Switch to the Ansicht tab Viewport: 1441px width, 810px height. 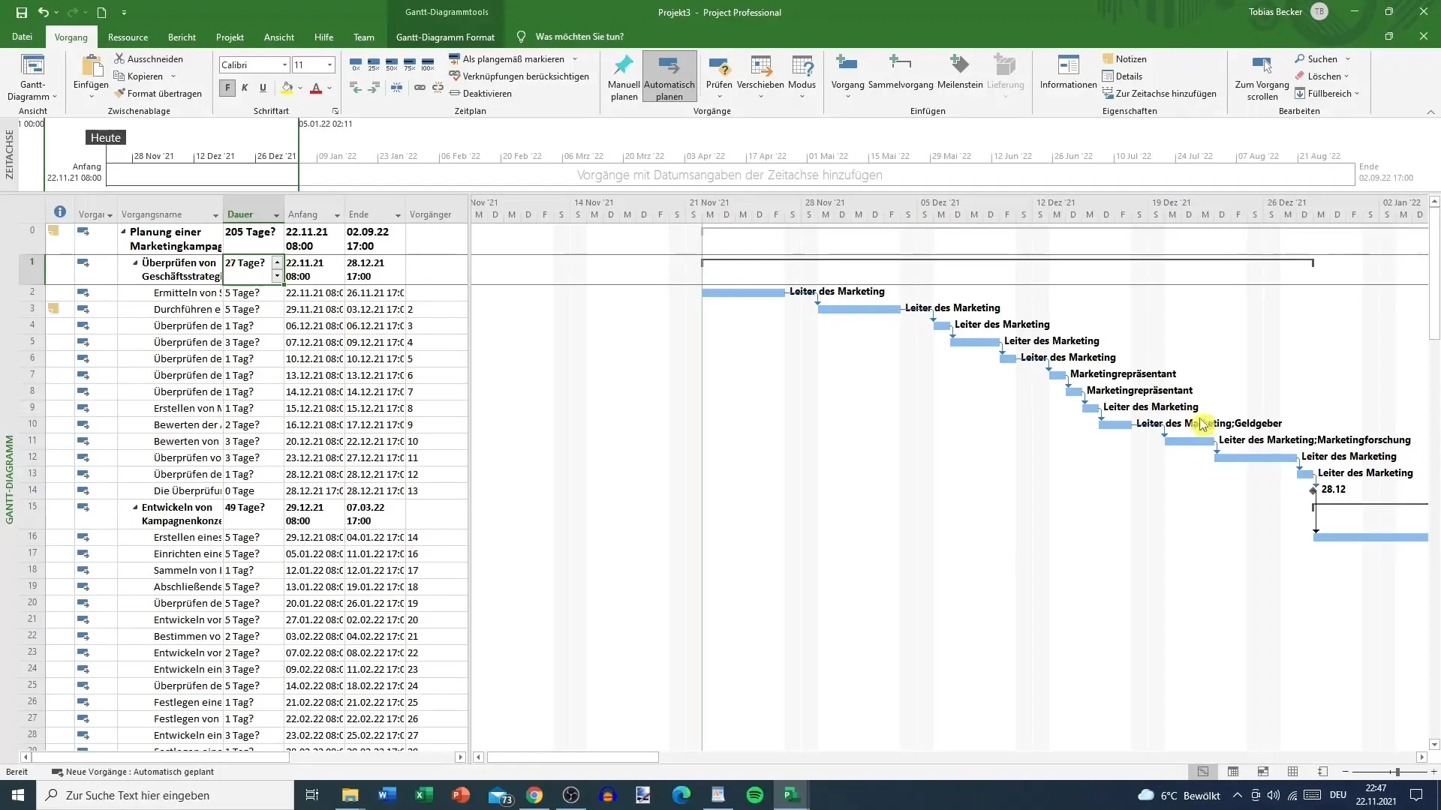pyautogui.click(x=279, y=37)
